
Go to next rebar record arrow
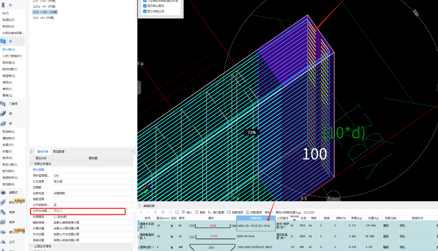coord(156,212)
